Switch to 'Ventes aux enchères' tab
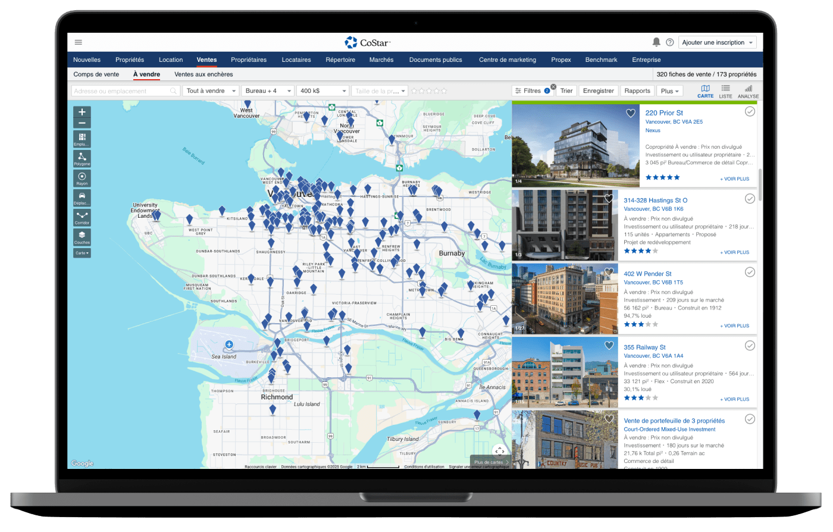The height and width of the screenshot is (532, 833). click(x=203, y=74)
